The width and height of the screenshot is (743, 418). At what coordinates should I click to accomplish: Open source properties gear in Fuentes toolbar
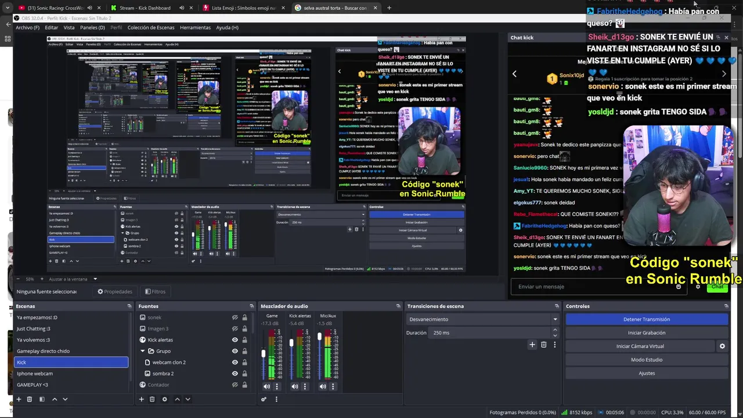(164, 399)
